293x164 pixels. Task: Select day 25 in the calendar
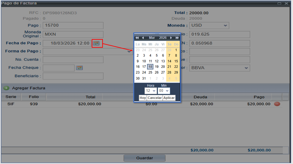[x=150, y=72]
